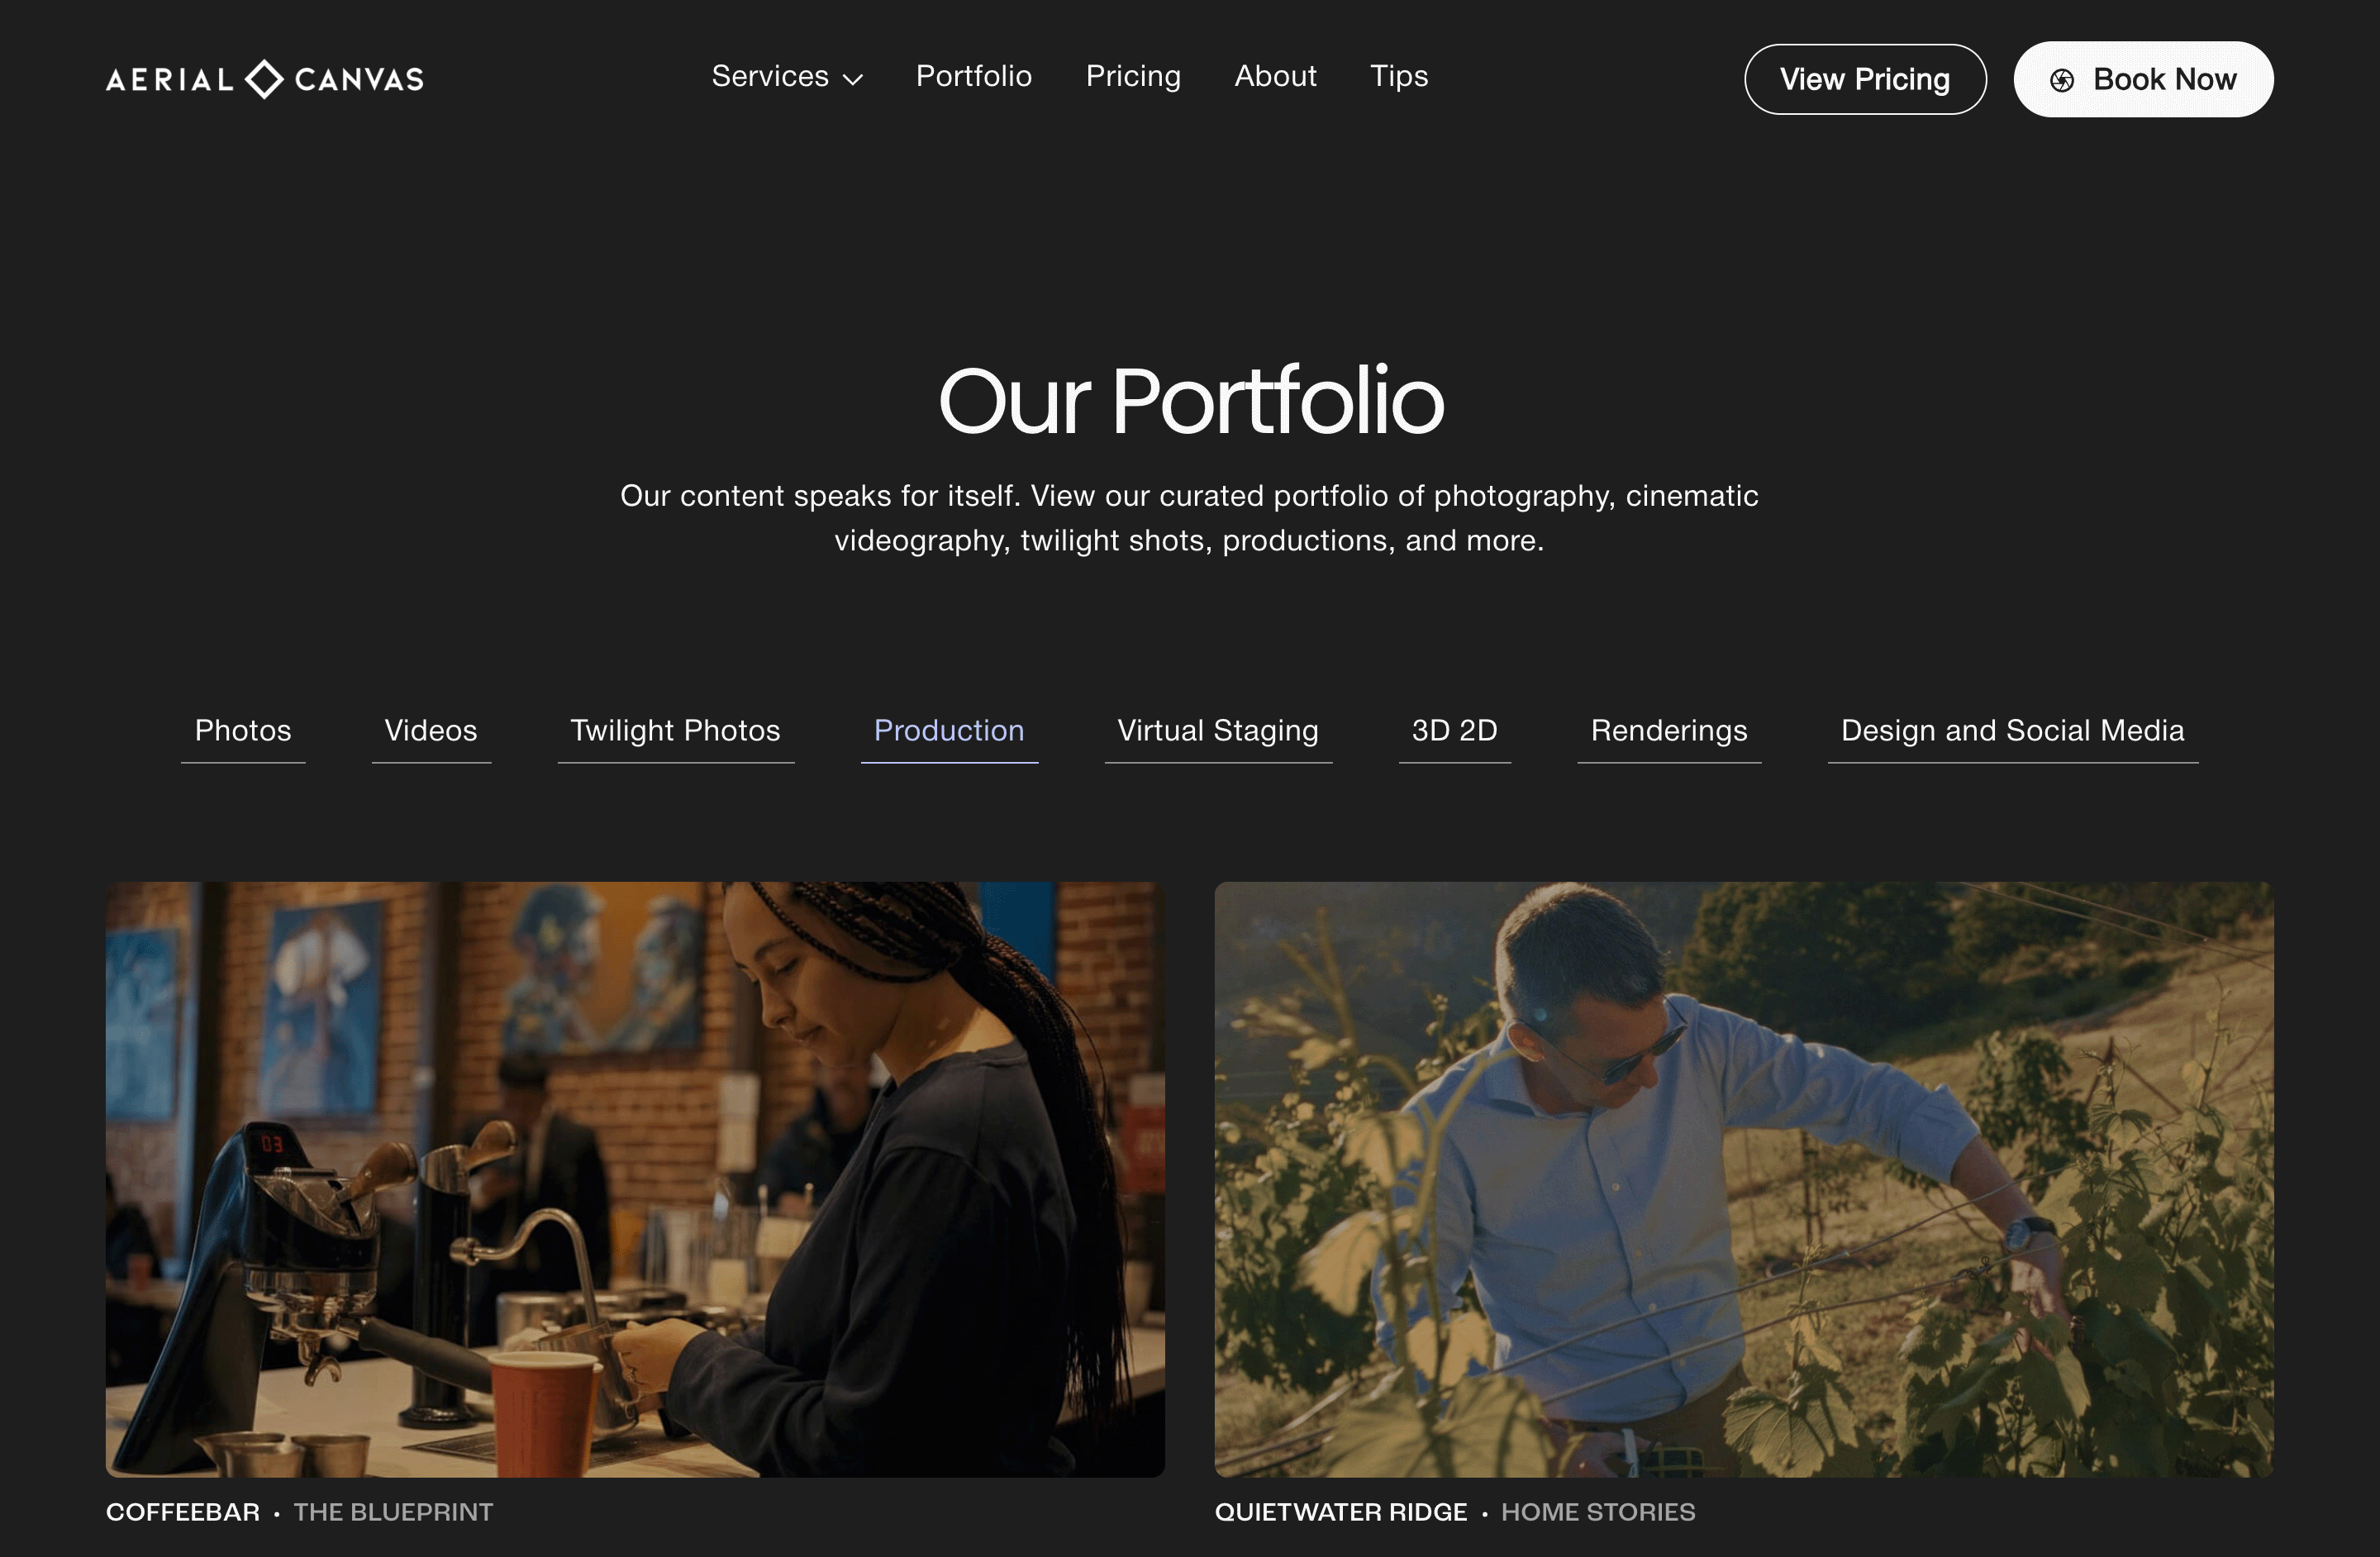Click the Book Now button
Viewport: 2380px width, 1557px height.
coord(2143,79)
